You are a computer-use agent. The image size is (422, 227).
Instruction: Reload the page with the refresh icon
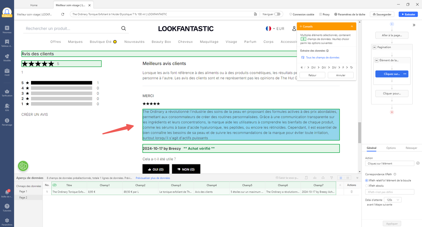(63, 14)
